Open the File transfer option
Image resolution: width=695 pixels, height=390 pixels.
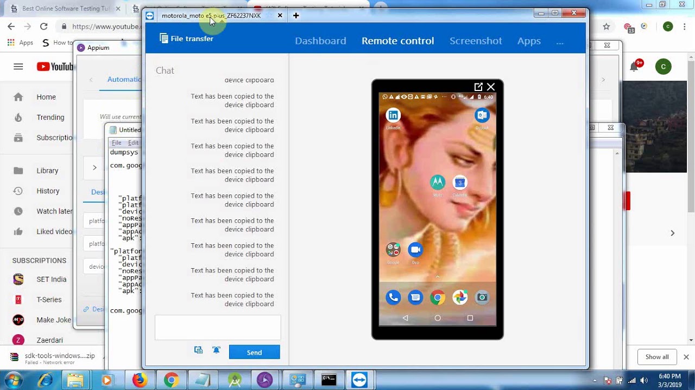click(186, 38)
